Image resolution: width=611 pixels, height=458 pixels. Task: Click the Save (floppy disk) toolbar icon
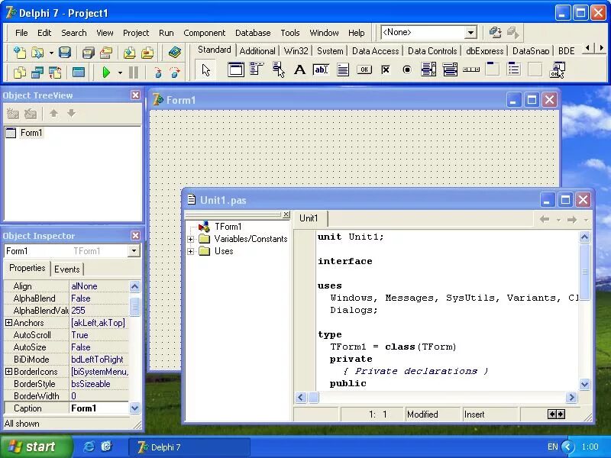tap(65, 52)
